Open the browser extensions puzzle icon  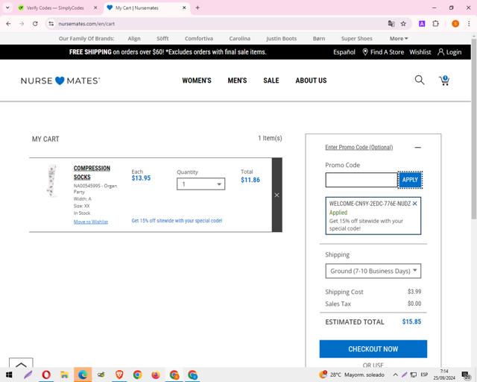435,23
